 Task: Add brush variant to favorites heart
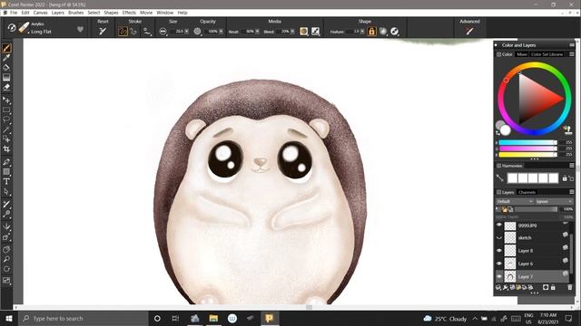tap(80, 29)
